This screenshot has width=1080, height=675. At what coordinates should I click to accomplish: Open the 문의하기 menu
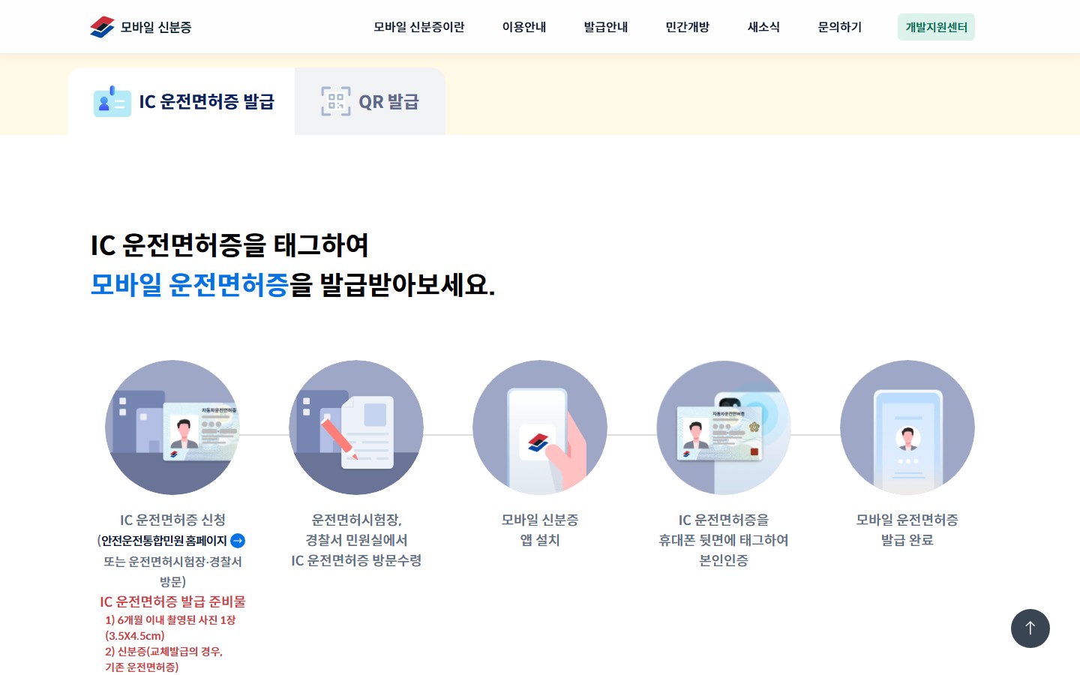point(840,27)
